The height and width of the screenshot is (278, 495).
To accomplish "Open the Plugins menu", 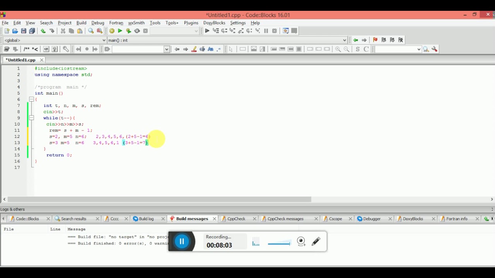I will (191, 23).
